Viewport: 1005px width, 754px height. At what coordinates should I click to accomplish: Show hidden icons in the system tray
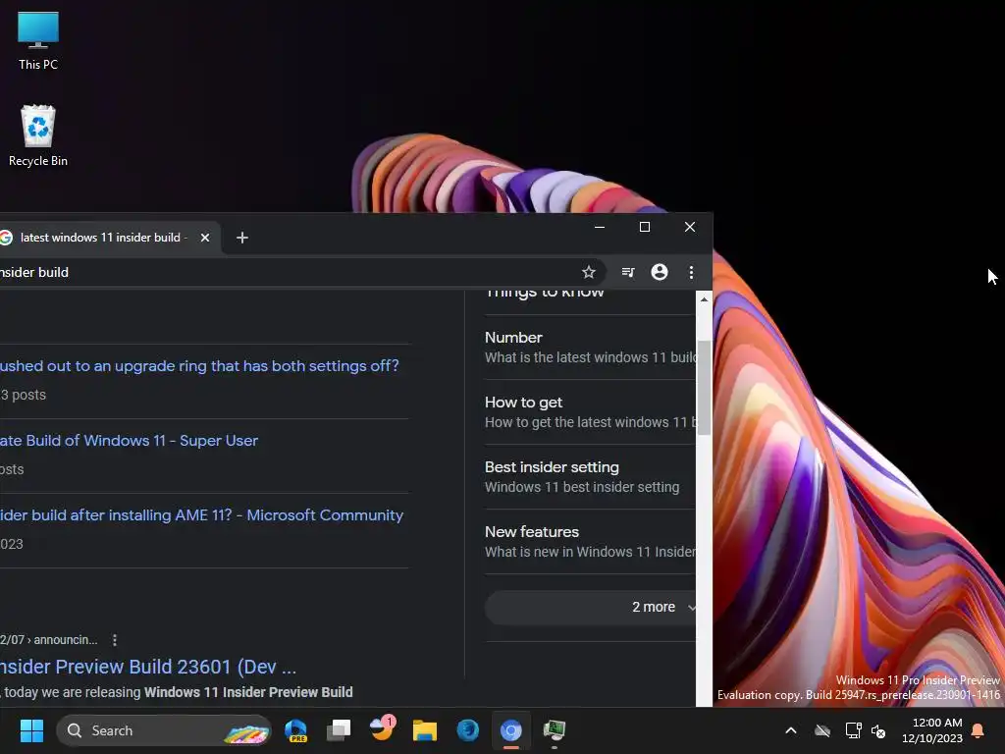coord(791,730)
